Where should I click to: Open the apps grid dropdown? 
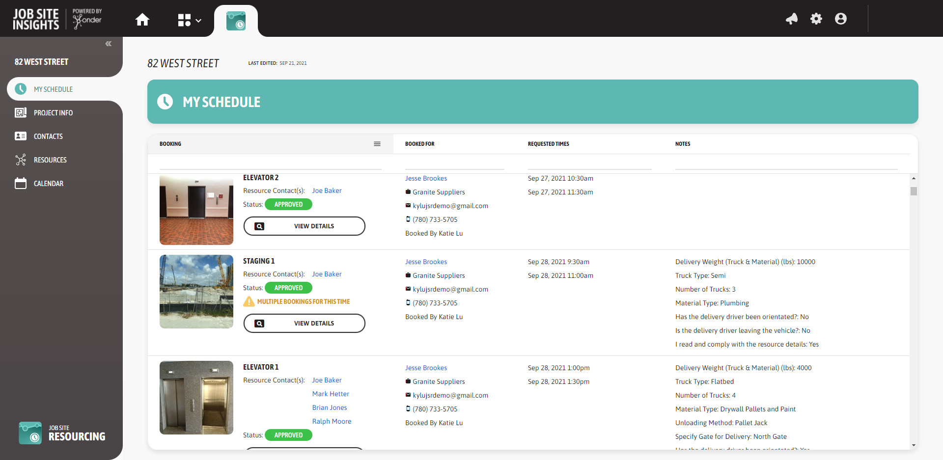pyautogui.click(x=189, y=20)
